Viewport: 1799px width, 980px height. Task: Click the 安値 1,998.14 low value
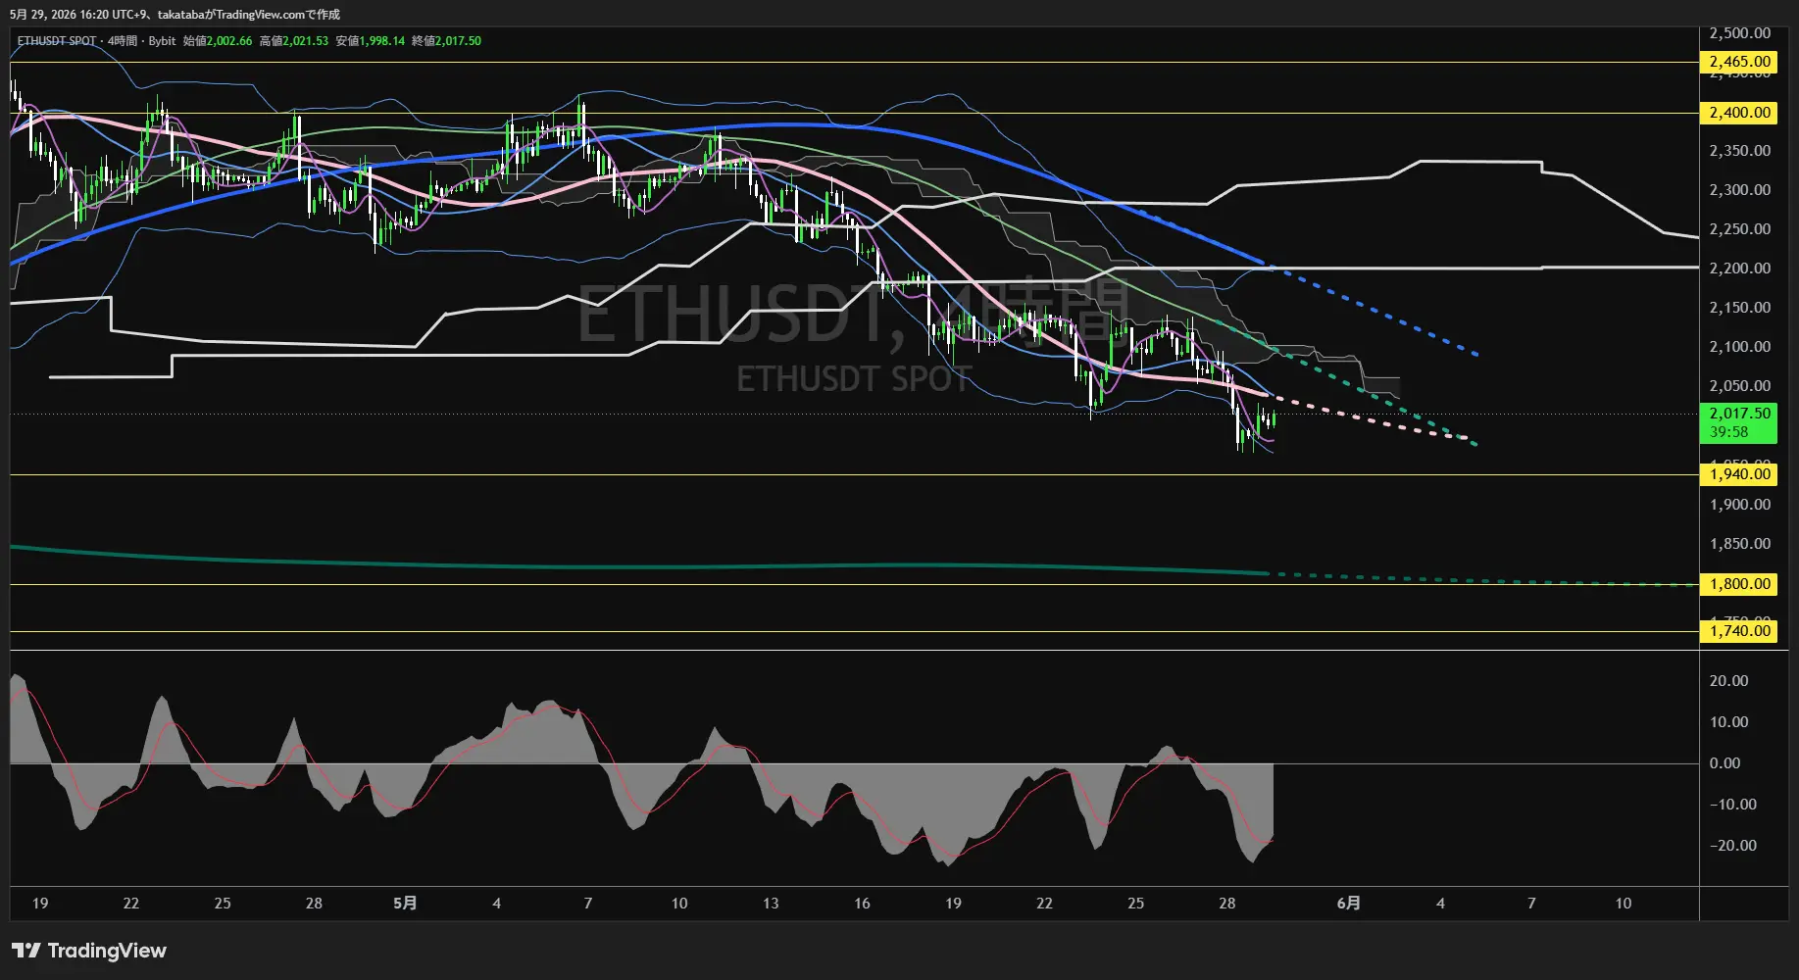(x=371, y=41)
